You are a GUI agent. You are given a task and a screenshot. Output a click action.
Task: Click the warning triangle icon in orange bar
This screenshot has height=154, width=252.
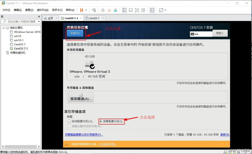[66, 144]
